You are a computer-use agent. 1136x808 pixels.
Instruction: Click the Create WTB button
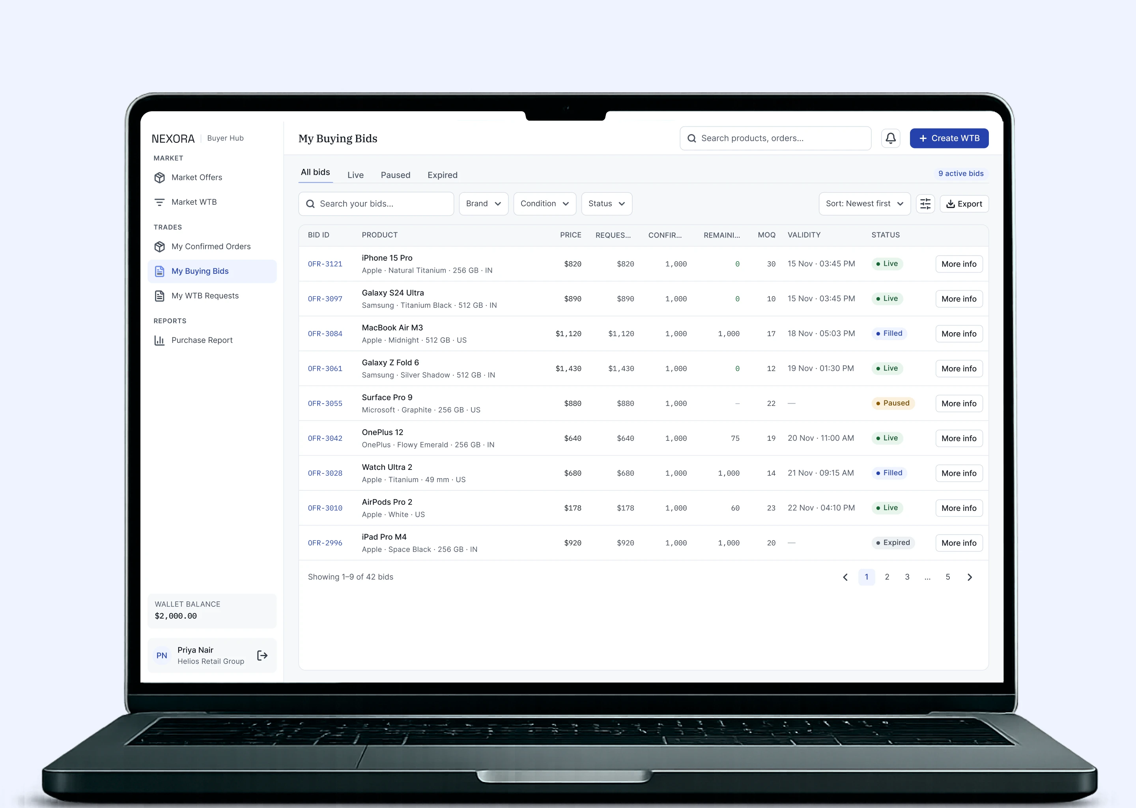pyautogui.click(x=949, y=138)
